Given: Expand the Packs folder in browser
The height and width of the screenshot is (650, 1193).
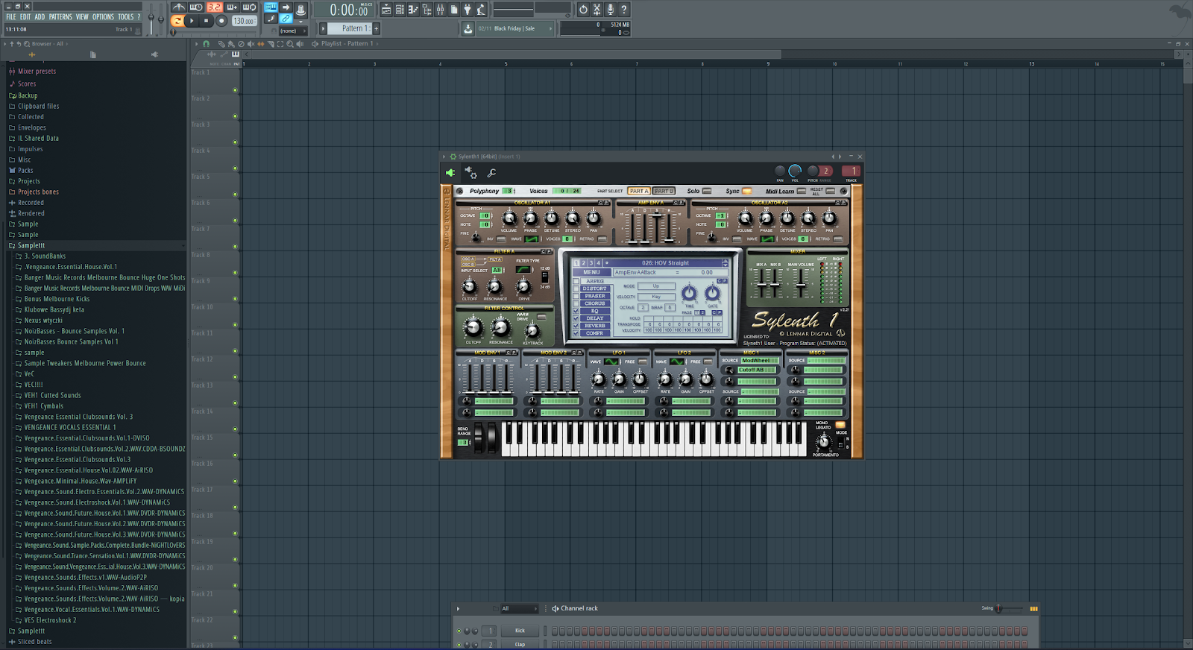Looking at the screenshot, I should pos(25,170).
